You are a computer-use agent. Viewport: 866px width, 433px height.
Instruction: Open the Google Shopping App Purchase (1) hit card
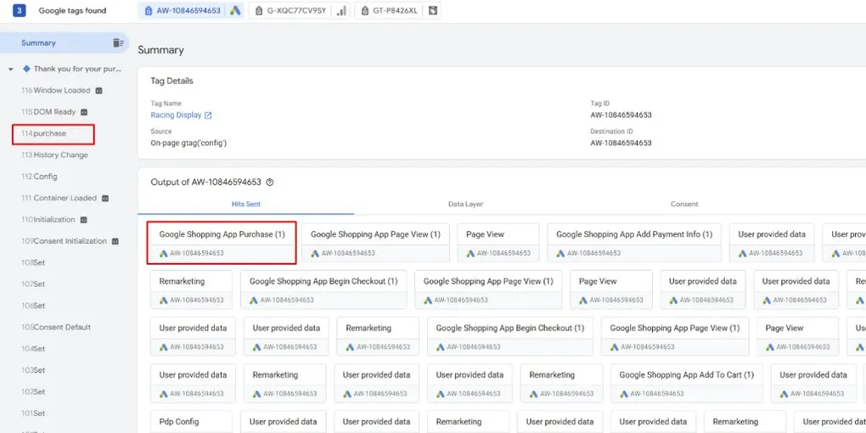(222, 243)
